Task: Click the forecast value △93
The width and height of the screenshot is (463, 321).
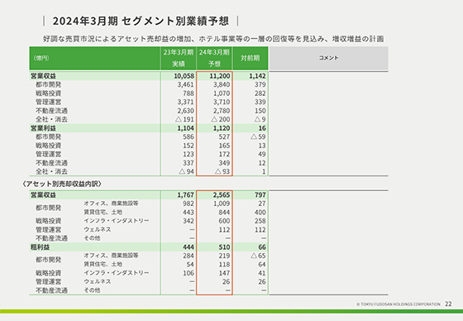Action: tap(222, 172)
